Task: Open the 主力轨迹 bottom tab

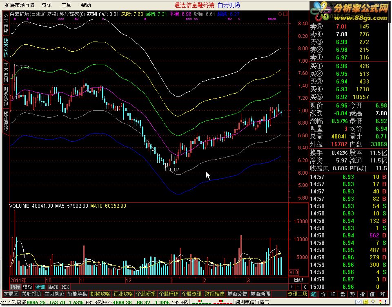Action: (x=54, y=294)
